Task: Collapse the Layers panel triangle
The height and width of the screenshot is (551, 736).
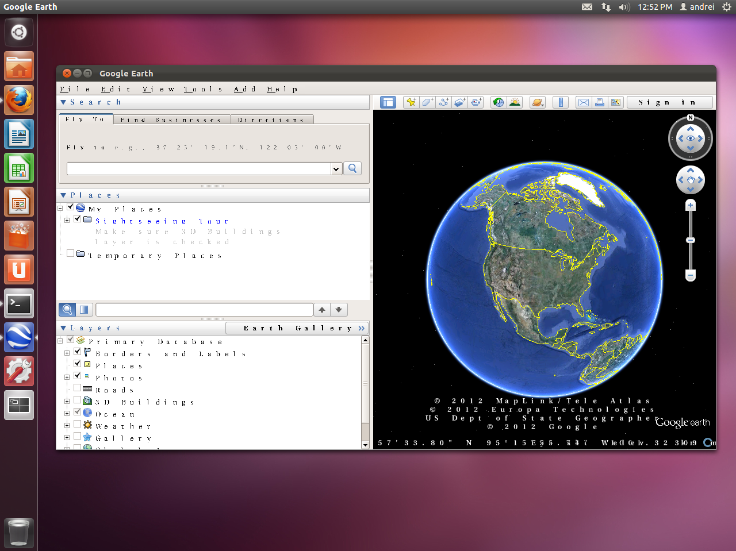Action: click(x=63, y=328)
